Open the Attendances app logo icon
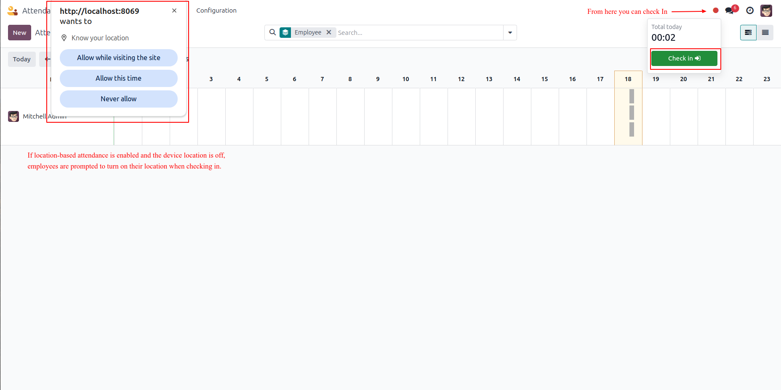 coord(13,11)
